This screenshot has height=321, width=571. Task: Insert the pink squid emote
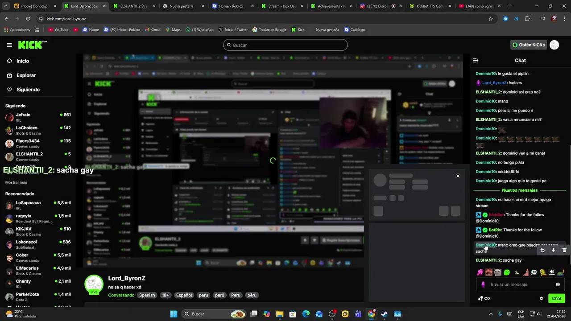pyautogui.click(x=480, y=272)
